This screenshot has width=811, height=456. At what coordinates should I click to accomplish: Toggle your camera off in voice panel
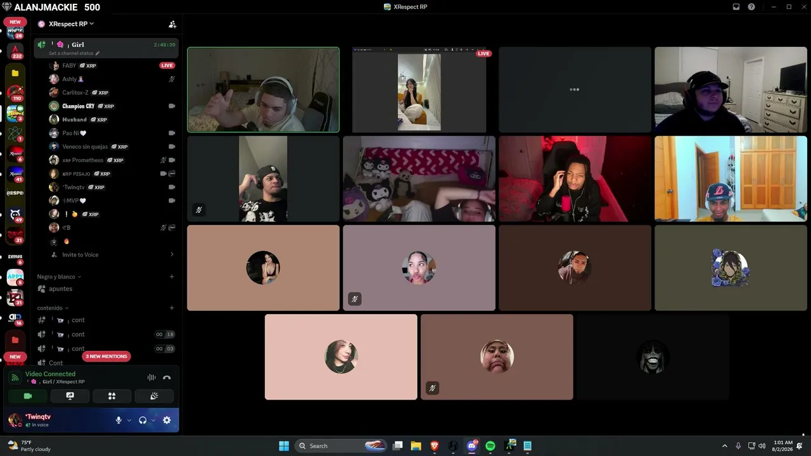coord(28,396)
